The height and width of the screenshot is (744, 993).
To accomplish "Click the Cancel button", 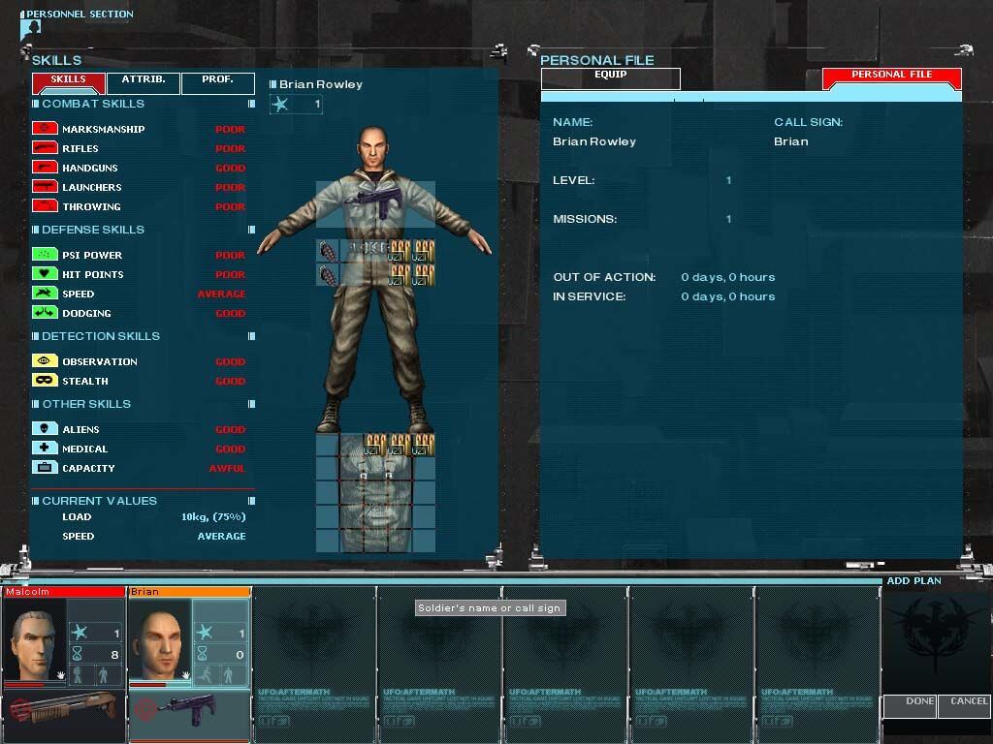I will (965, 706).
